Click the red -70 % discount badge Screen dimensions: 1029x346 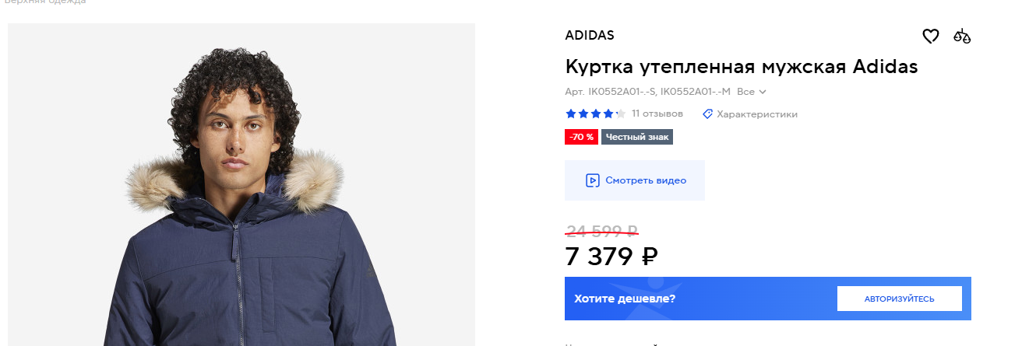581,137
